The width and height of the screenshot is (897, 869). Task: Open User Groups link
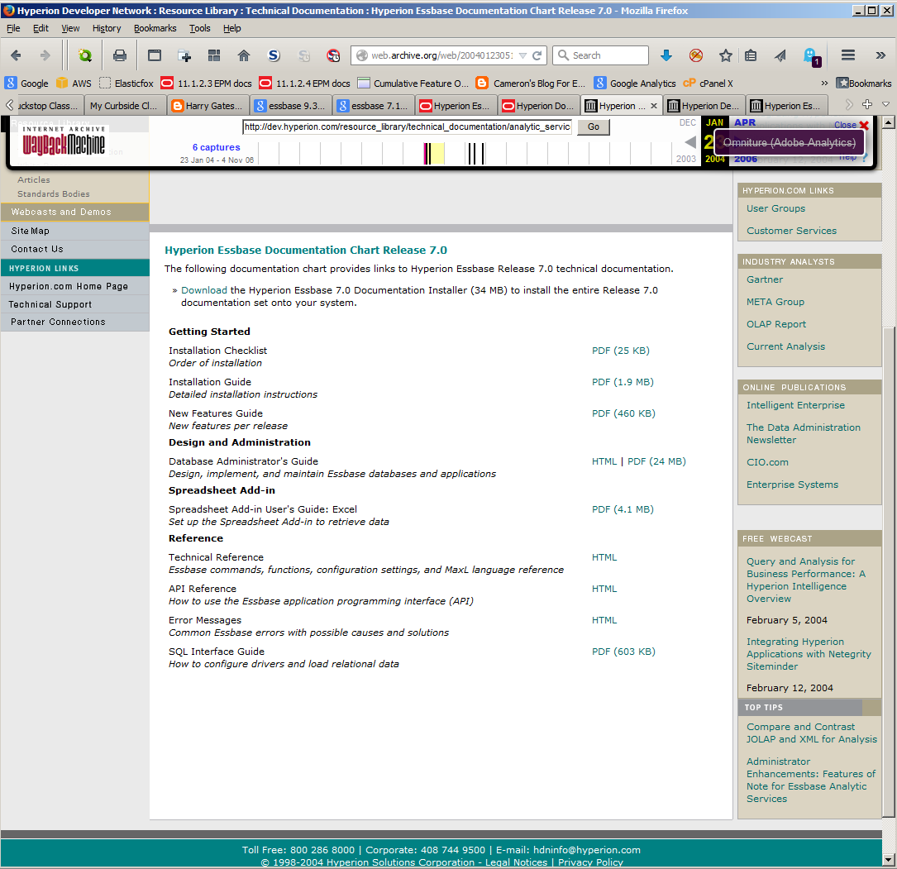[x=775, y=208]
